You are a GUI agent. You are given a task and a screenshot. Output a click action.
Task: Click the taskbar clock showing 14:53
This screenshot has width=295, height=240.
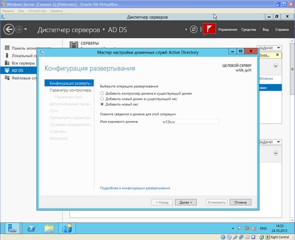(x=279, y=228)
